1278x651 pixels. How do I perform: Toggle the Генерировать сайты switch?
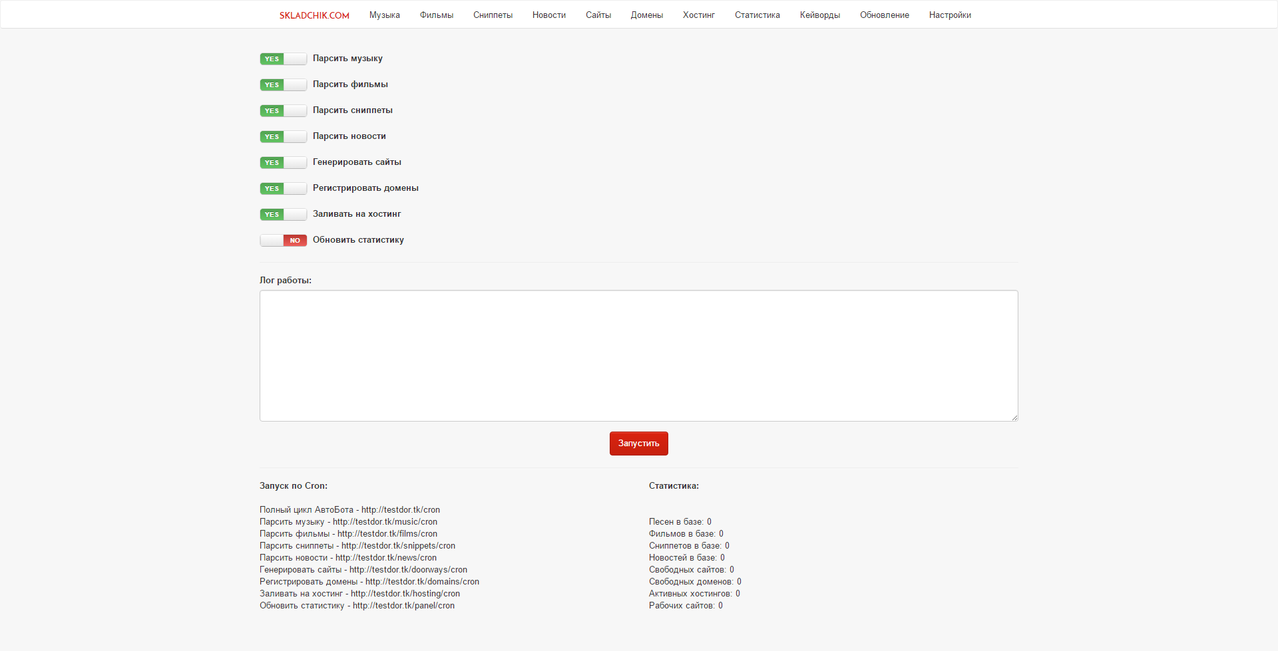pos(283,162)
